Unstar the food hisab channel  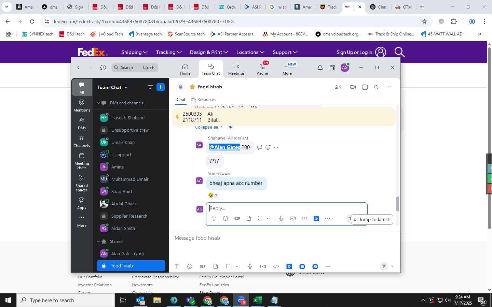click(x=192, y=87)
